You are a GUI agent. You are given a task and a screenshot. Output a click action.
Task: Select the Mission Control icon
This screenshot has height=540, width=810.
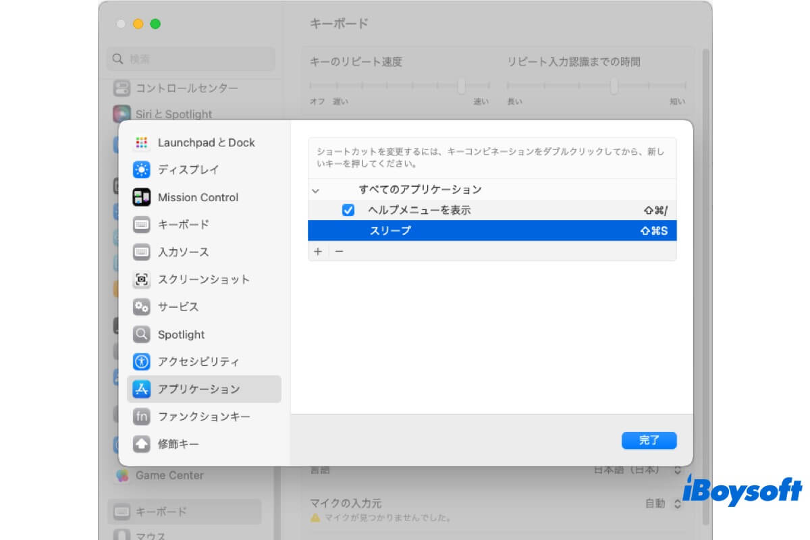point(141,197)
